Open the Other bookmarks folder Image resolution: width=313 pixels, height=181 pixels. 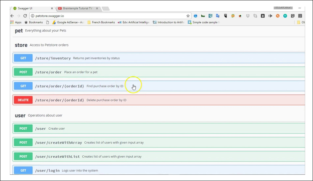(301, 22)
